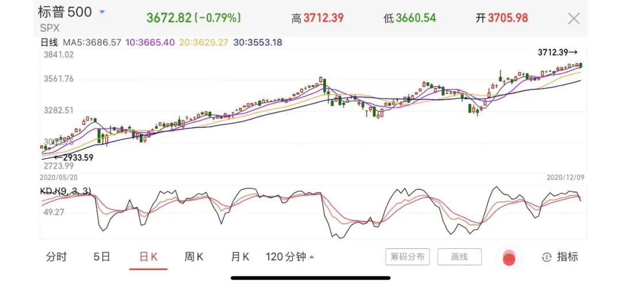
Task: Switch to the 分时 intraday tab
Action: point(56,257)
